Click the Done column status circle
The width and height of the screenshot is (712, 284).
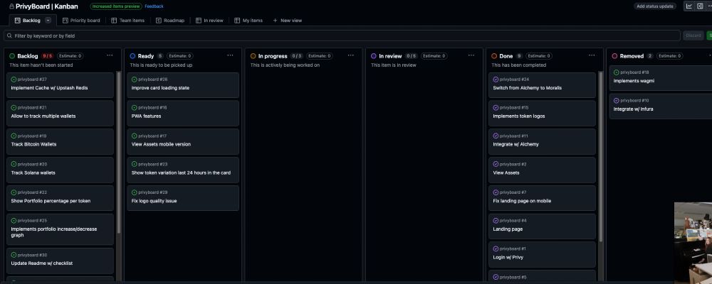(x=494, y=56)
